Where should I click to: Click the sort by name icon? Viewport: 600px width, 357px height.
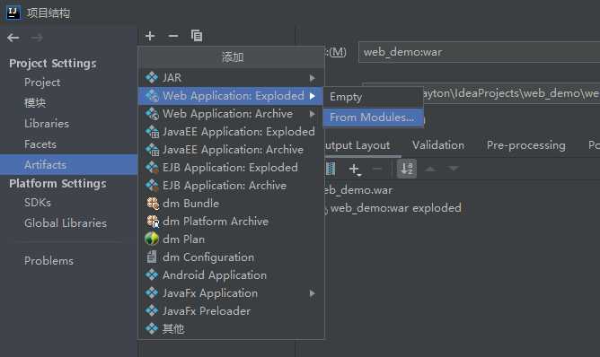tap(407, 169)
